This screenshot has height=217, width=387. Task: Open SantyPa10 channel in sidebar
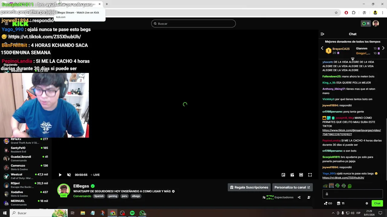[x=26, y=149]
